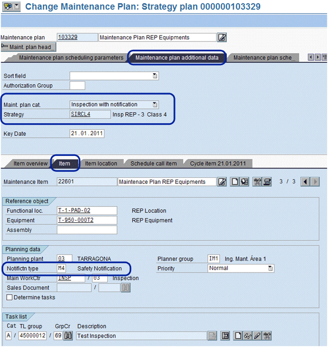
Task: Open long text editor for Maintenance Item 22601
Action: pos(222,182)
